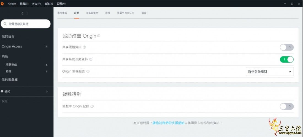Open the 遊戲(G) menu

click(x=24, y=4)
